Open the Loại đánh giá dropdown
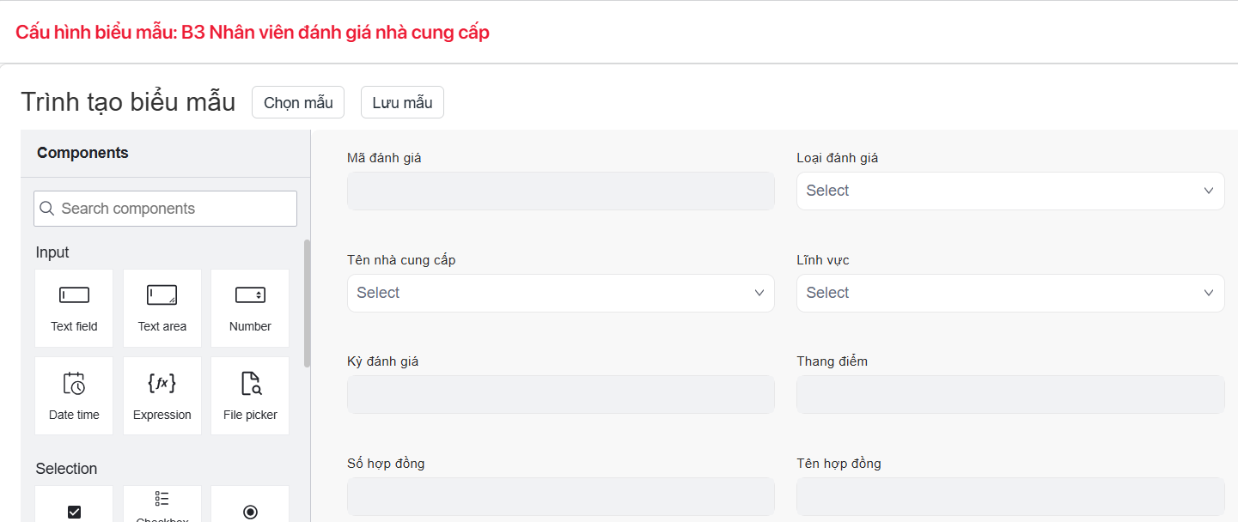 [1009, 191]
